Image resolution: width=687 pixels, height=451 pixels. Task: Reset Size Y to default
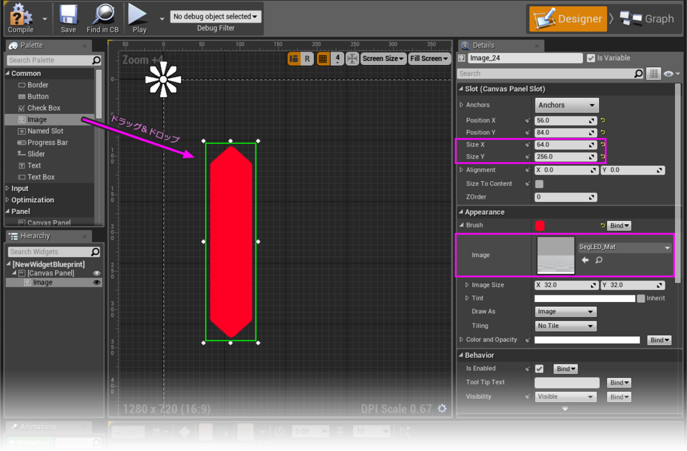(x=603, y=156)
